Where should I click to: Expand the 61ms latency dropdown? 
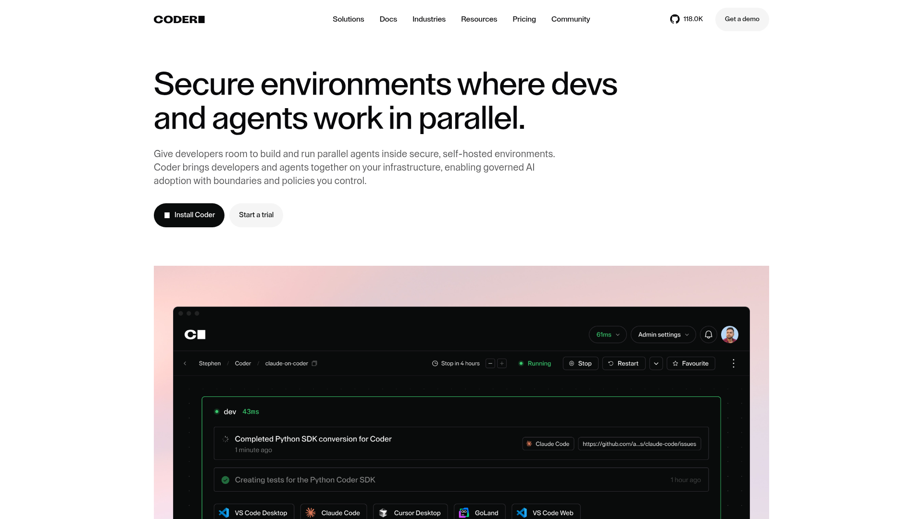pyautogui.click(x=607, y=334)
